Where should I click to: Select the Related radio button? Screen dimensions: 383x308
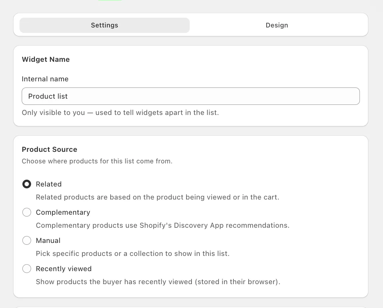(x=27, y=184)
